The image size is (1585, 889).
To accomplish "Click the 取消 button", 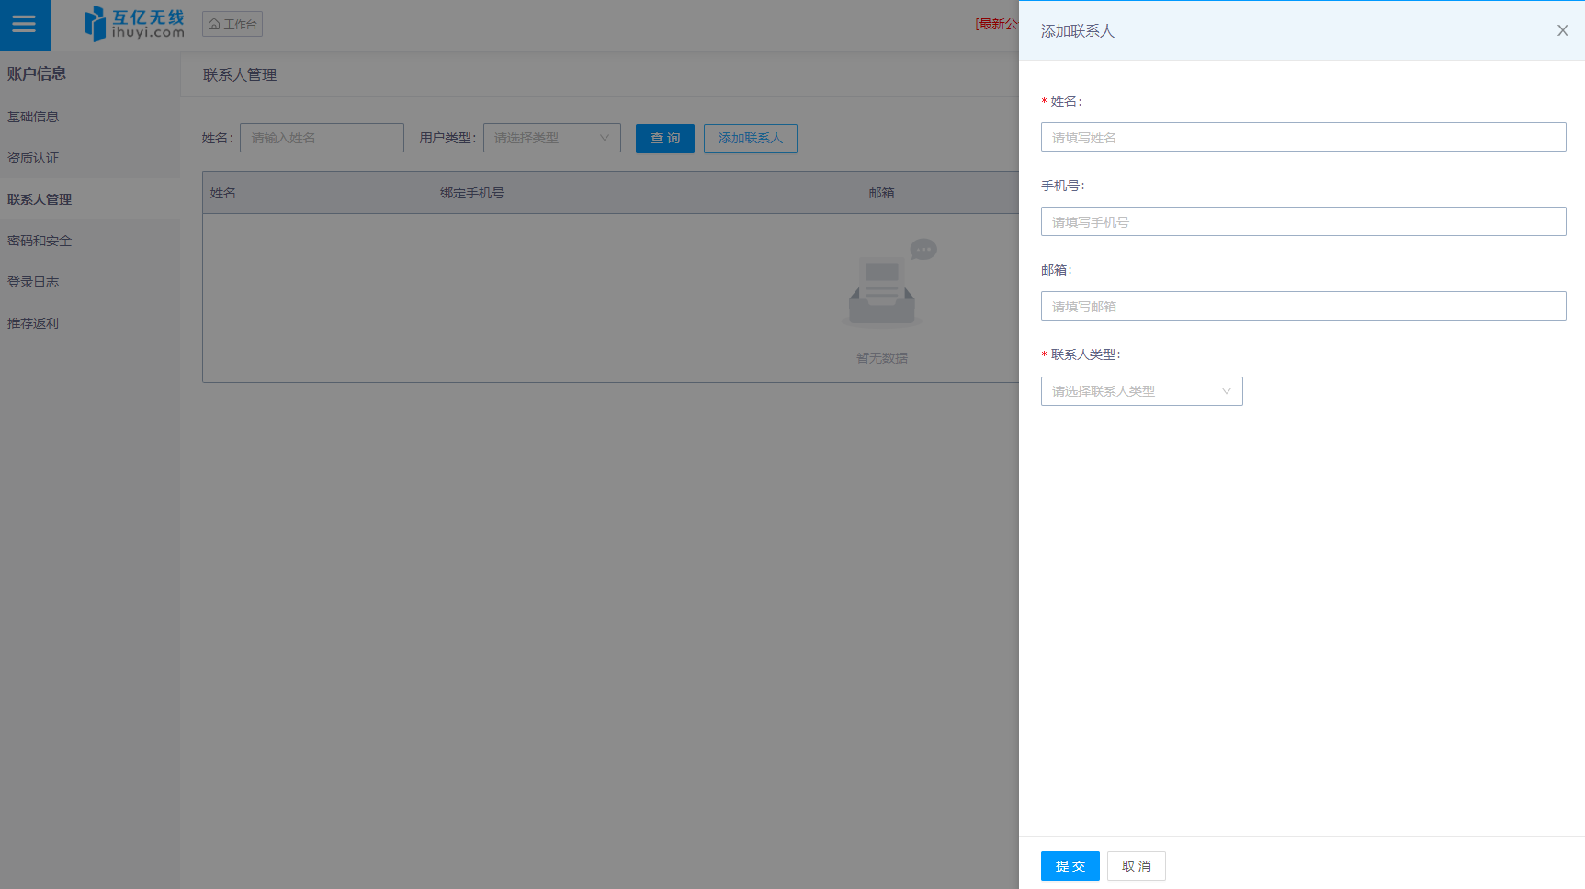I will point(1136,866).
